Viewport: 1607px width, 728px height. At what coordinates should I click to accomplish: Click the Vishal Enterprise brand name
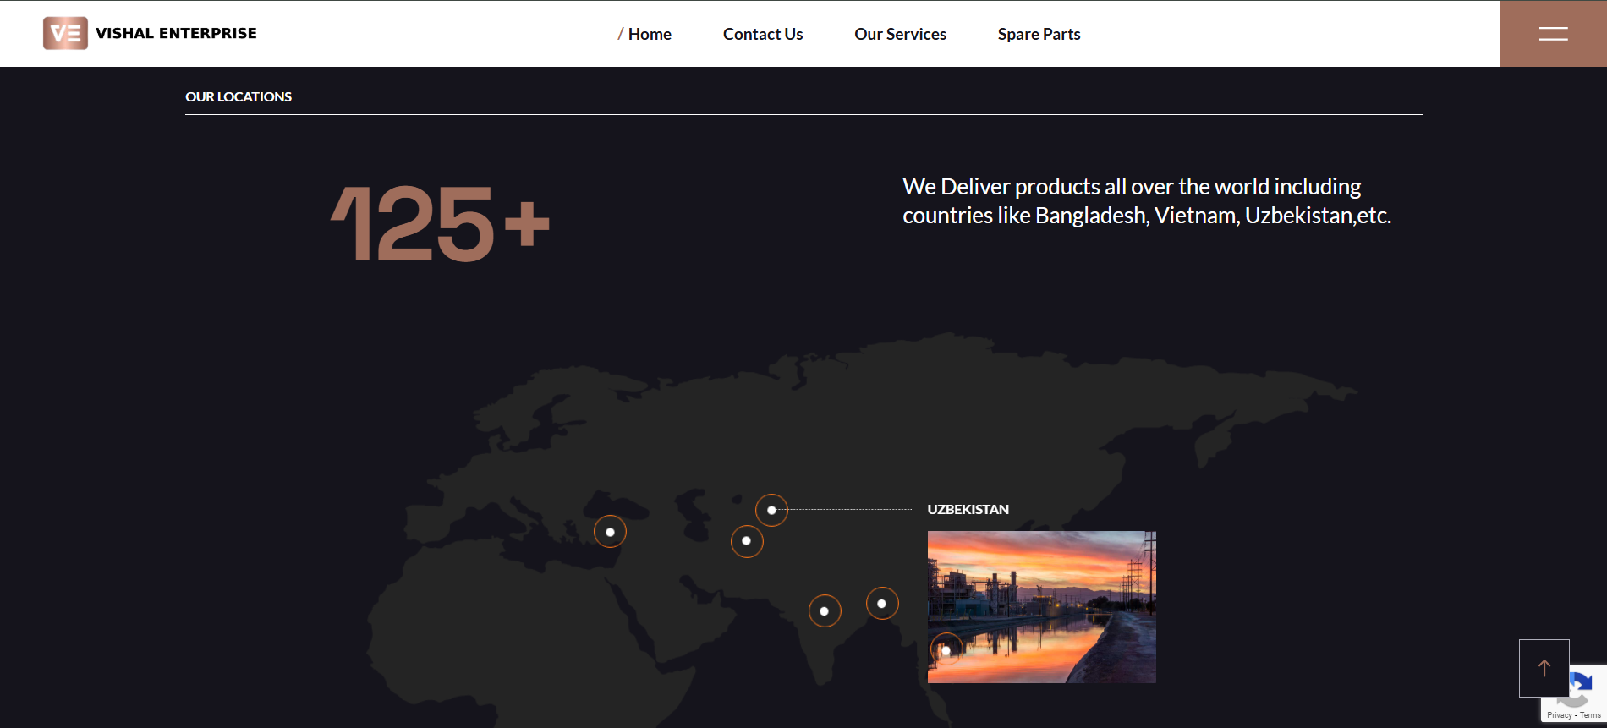176,34
